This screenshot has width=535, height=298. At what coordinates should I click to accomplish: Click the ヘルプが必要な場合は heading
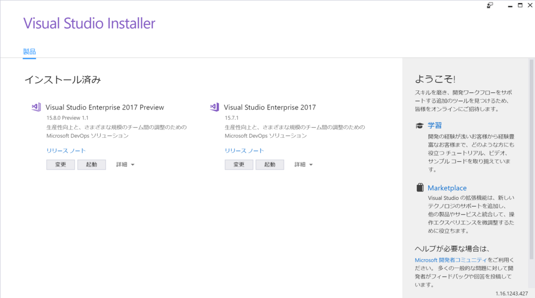(452, 248)
